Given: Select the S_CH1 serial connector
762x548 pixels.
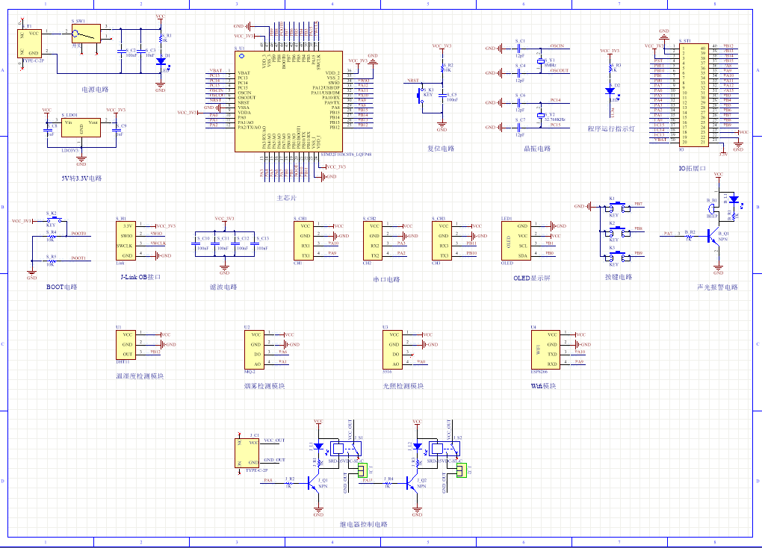Looking at the screenshot, I should (304, 240).
